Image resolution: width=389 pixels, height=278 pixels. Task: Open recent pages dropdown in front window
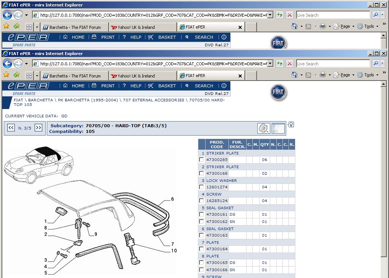coord(26,64)
